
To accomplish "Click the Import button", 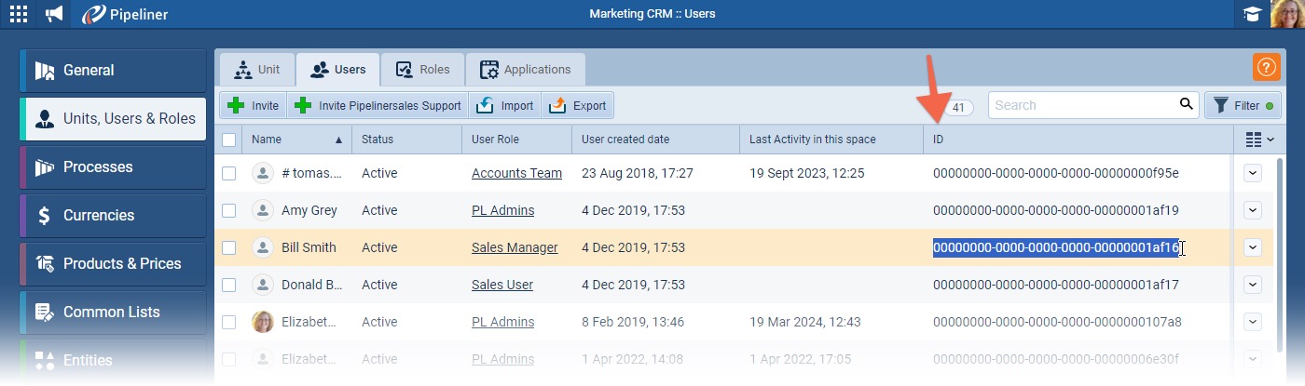I will point(504,105).
